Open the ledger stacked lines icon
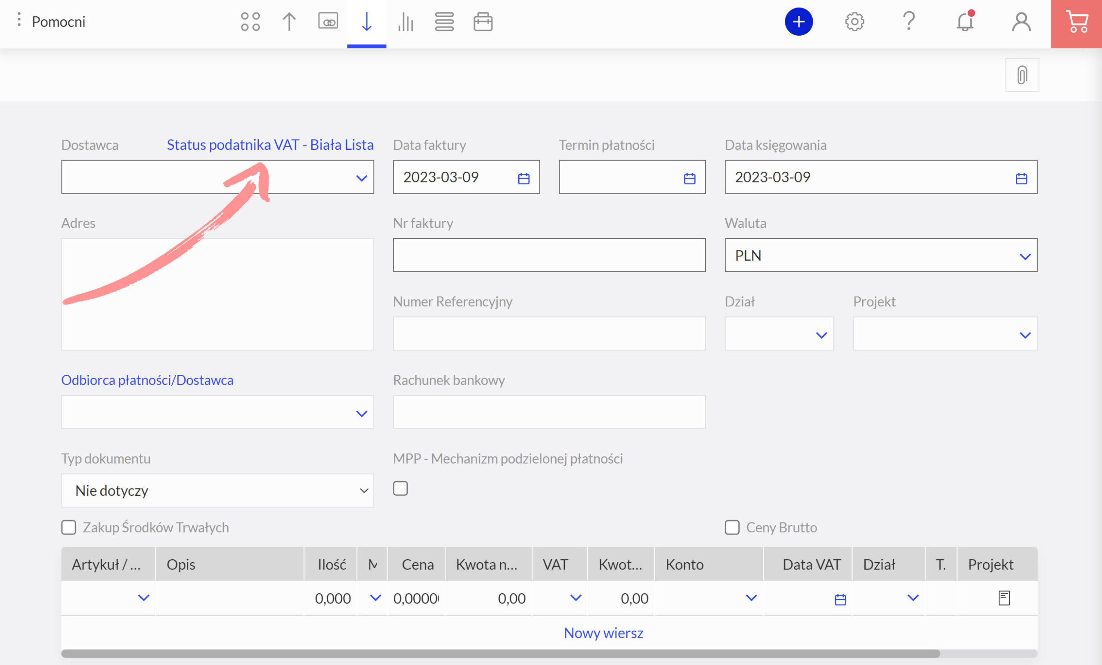This screenshot has height=665, width=1102. click(x=444, y=22)
